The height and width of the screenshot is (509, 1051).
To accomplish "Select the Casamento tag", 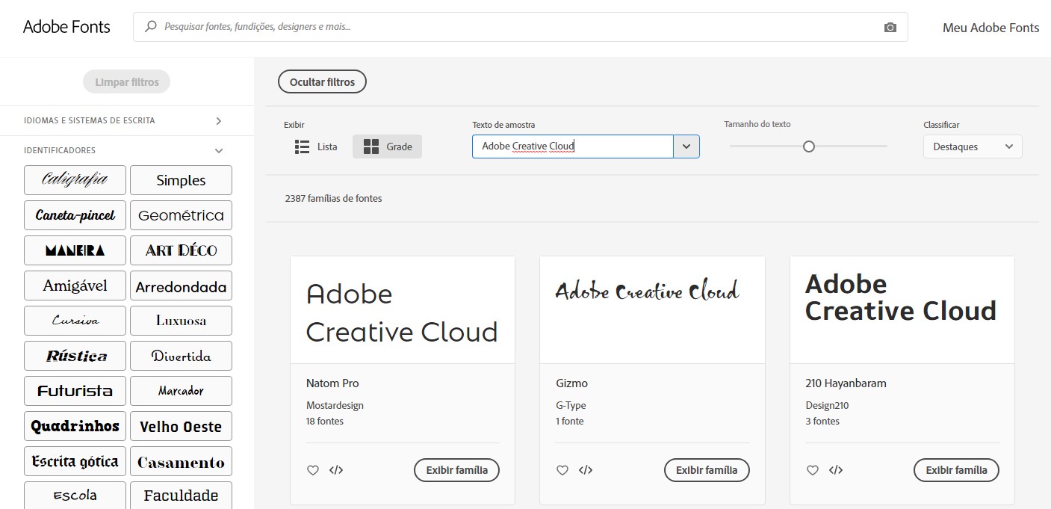I will click(181, 461).
